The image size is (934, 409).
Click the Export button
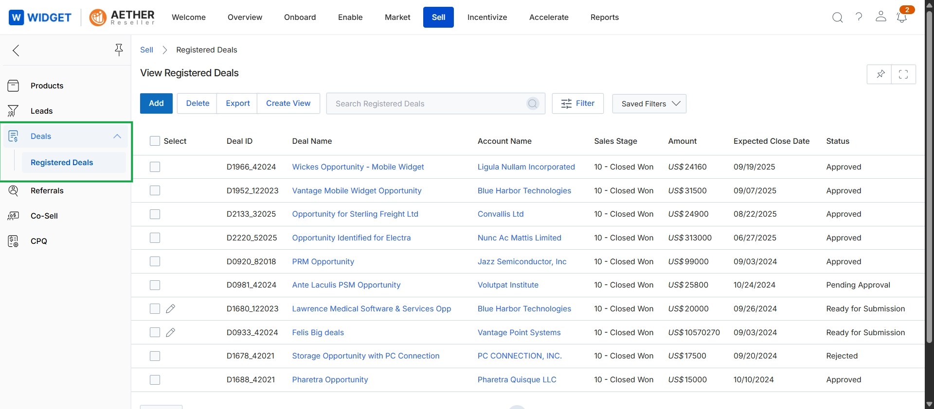238,103
